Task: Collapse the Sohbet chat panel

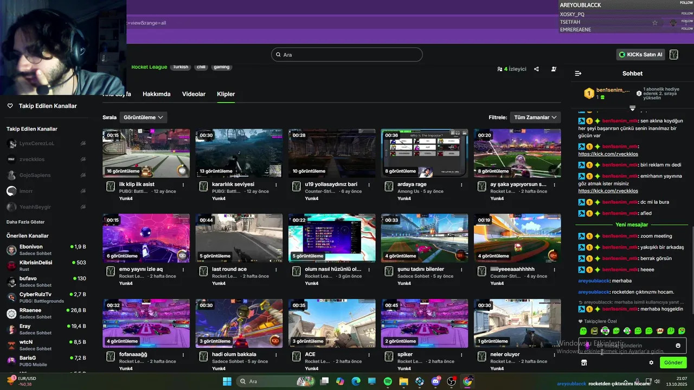Action: click(578, 73)
